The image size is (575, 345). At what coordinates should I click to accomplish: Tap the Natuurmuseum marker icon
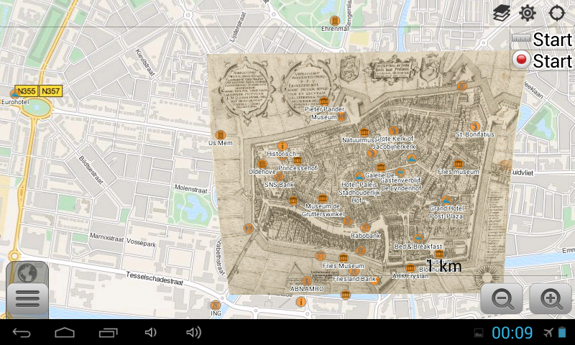pos(364,132)
